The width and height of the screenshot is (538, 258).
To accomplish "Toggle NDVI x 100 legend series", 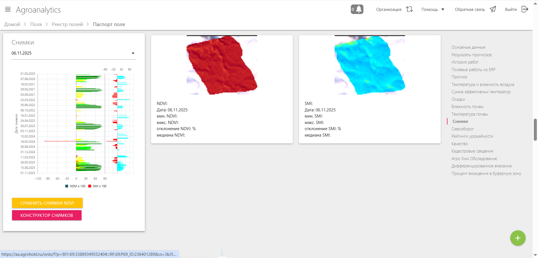I will [x=75, y=186].
